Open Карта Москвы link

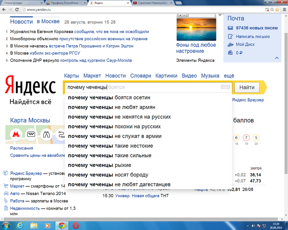pyautogui.click(x=30, y=120)
